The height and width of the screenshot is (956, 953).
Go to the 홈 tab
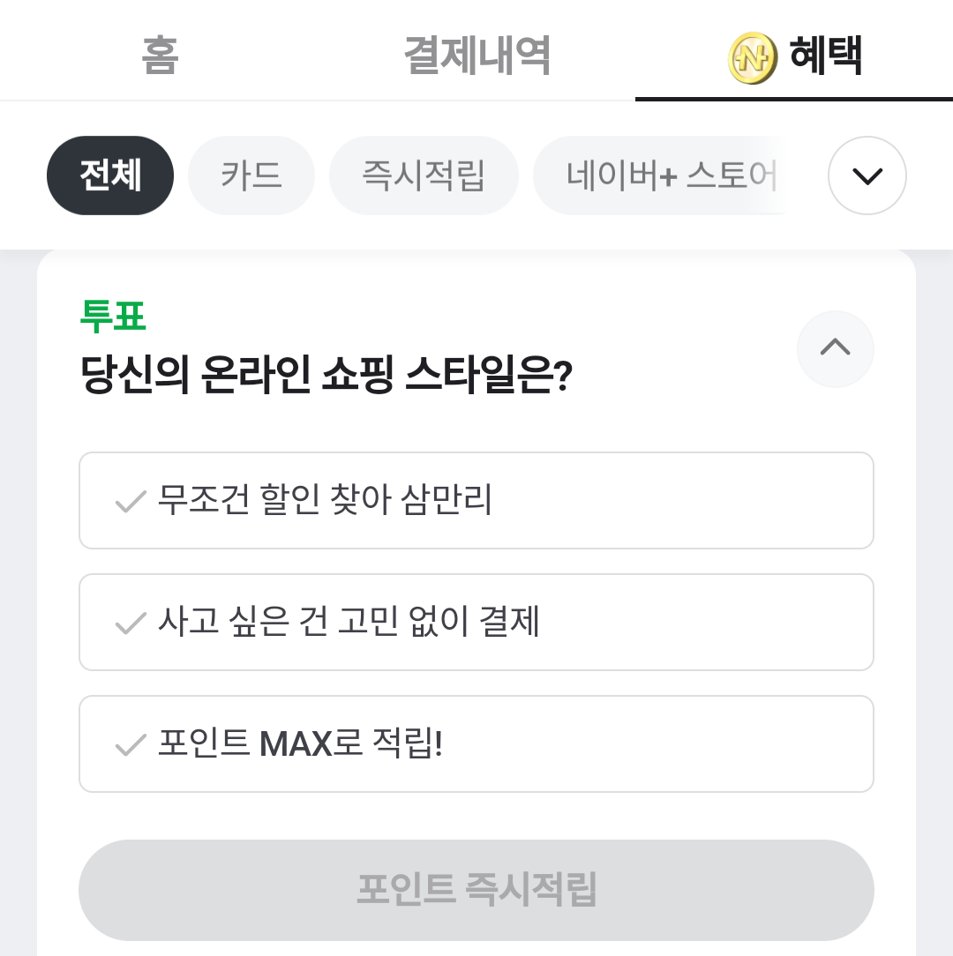click(160, 56)
